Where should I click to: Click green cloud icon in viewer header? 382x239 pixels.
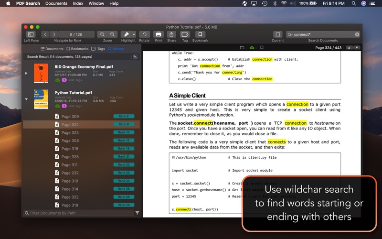click(252, 47)
